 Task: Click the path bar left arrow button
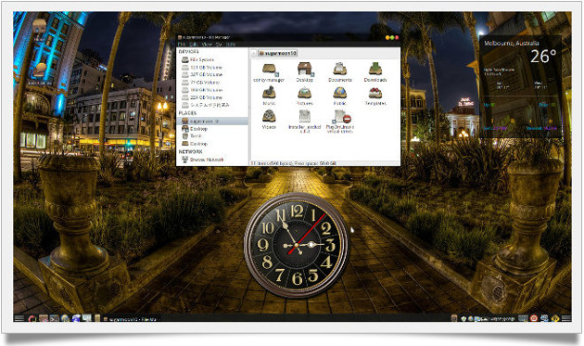click(x=253, y=53)
